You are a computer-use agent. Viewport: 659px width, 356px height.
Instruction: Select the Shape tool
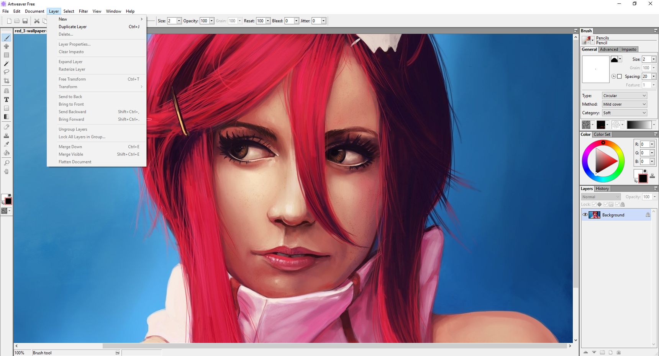pos(7,108)
